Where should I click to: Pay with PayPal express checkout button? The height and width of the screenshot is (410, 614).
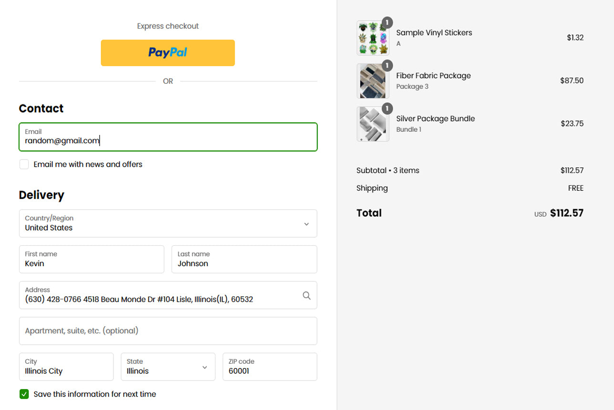coord(168,53)
